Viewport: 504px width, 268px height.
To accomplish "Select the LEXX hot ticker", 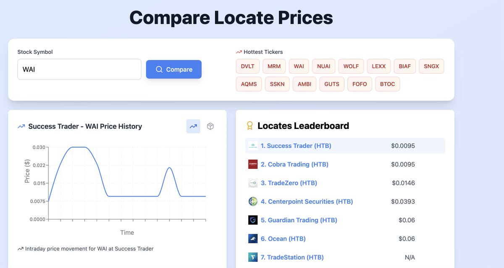I will point(379,66).
